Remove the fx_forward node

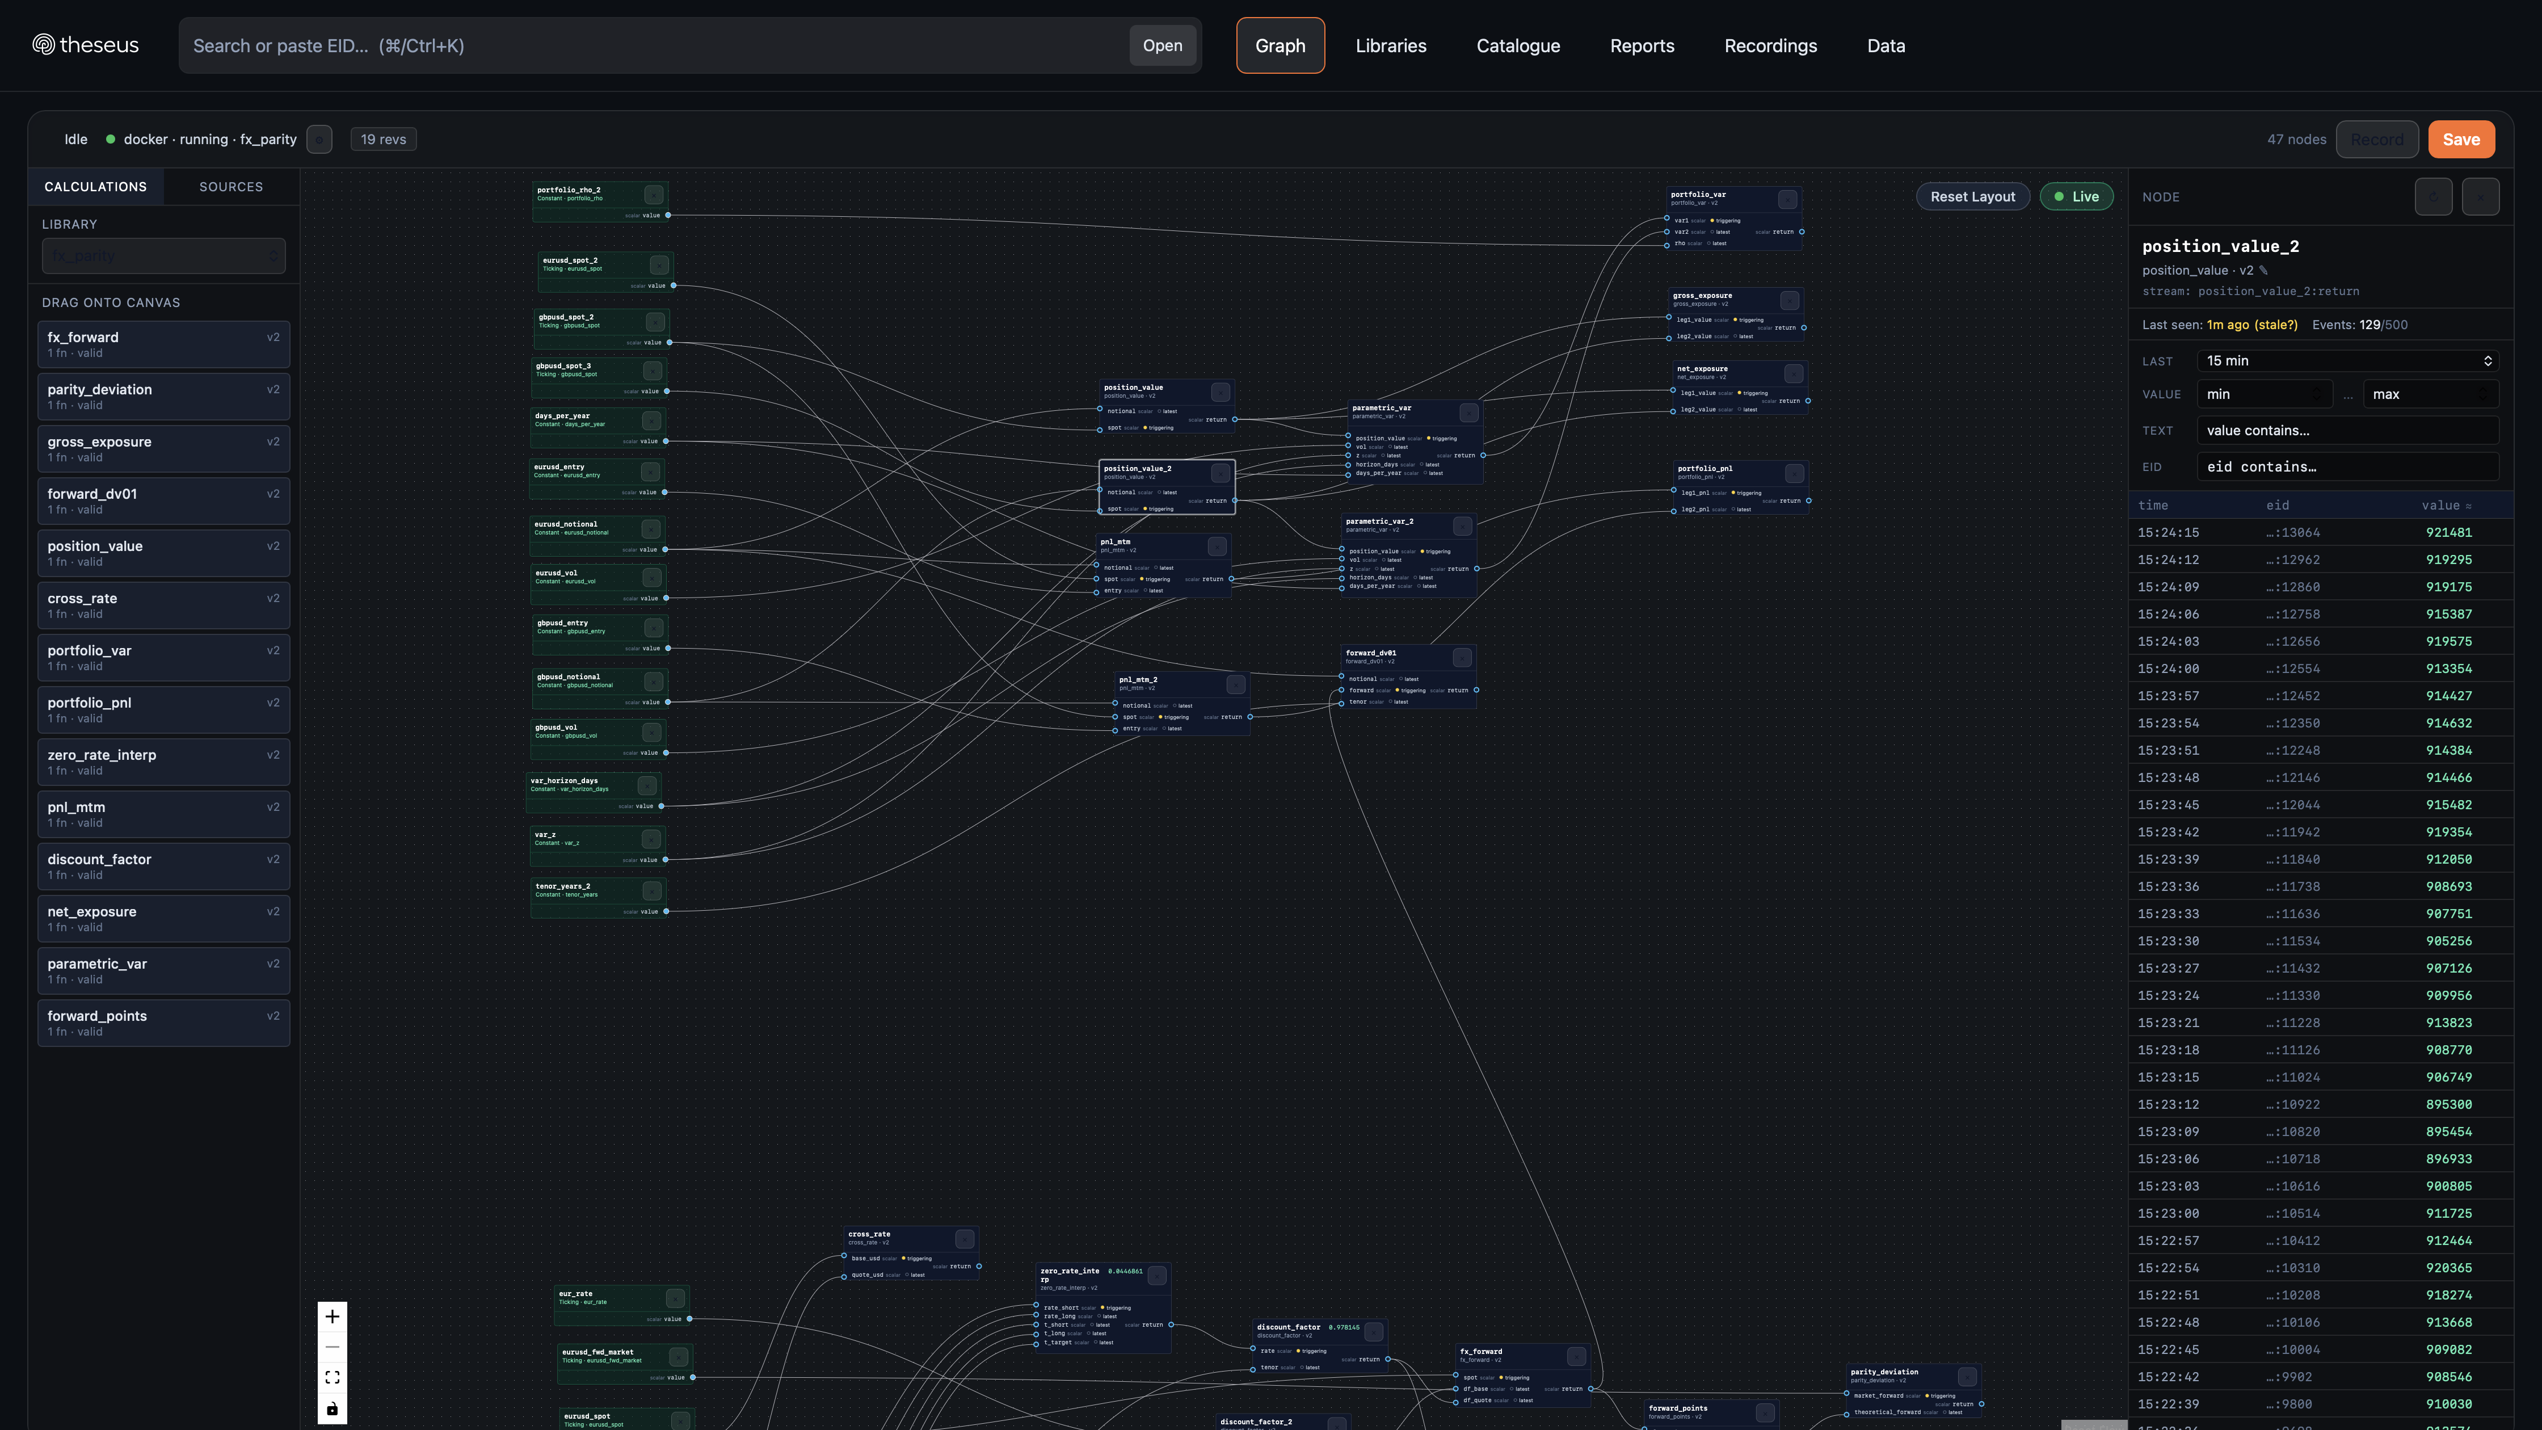coord(1577,1357)
